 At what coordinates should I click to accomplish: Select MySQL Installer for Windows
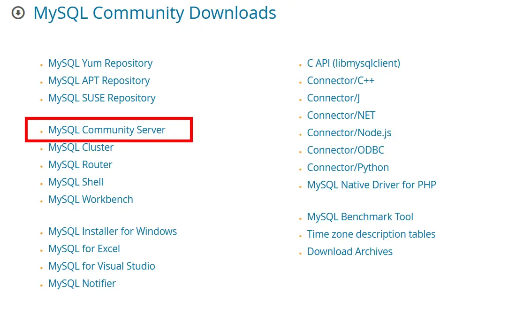pyautogui.click(x=113, y=231)
